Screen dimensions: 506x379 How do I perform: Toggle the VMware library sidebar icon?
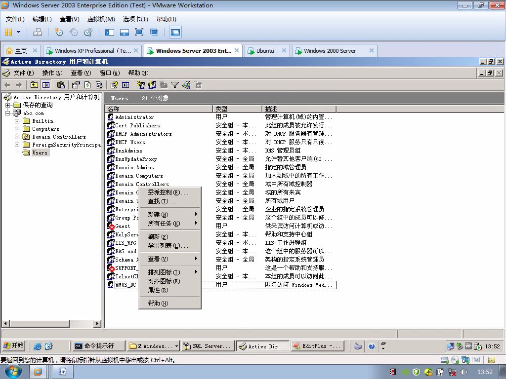tap(110, 32)
